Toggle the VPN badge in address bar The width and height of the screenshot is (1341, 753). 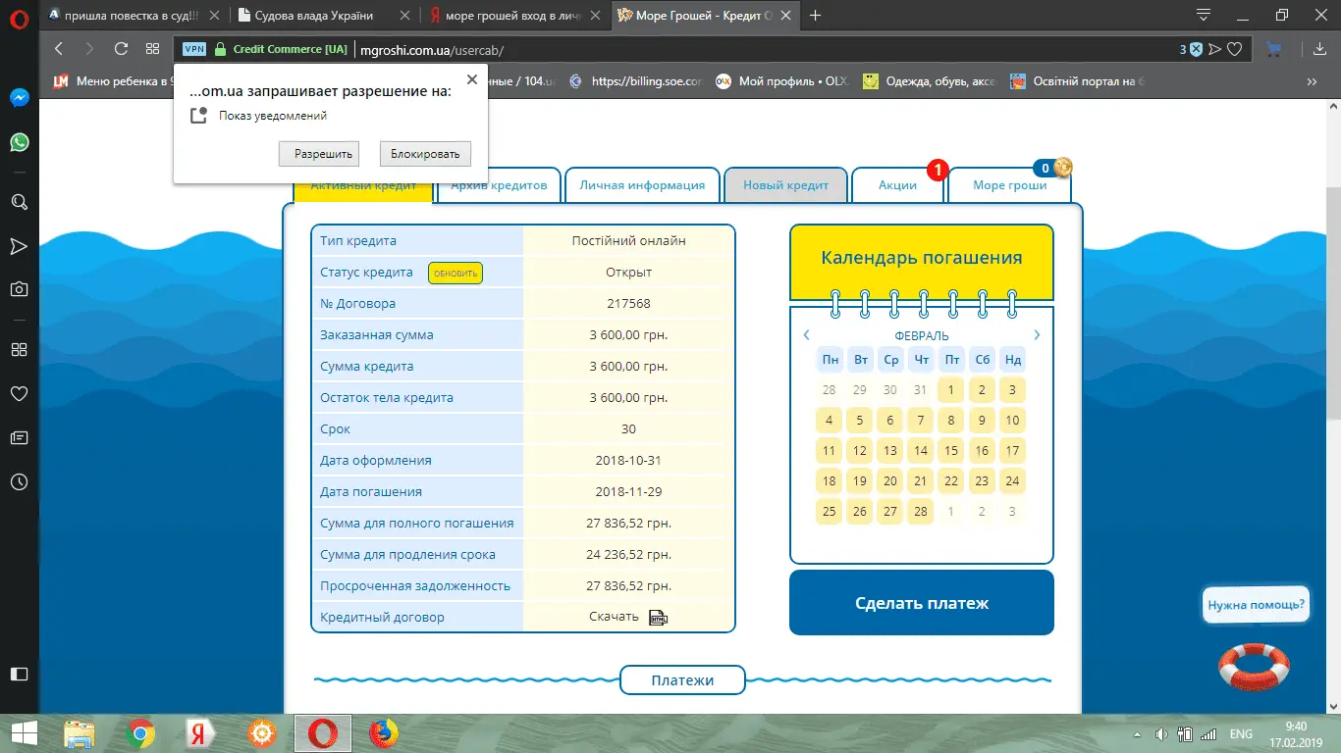[194, 49]
